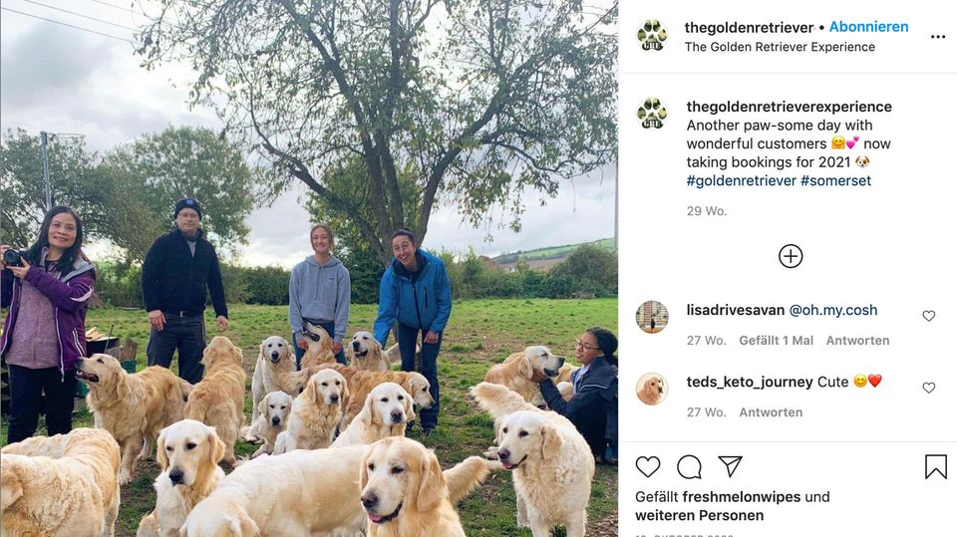This screenshot has height=537, width=957.
Task: Open the #somerset hashtag link
Action: click(835, 180)
